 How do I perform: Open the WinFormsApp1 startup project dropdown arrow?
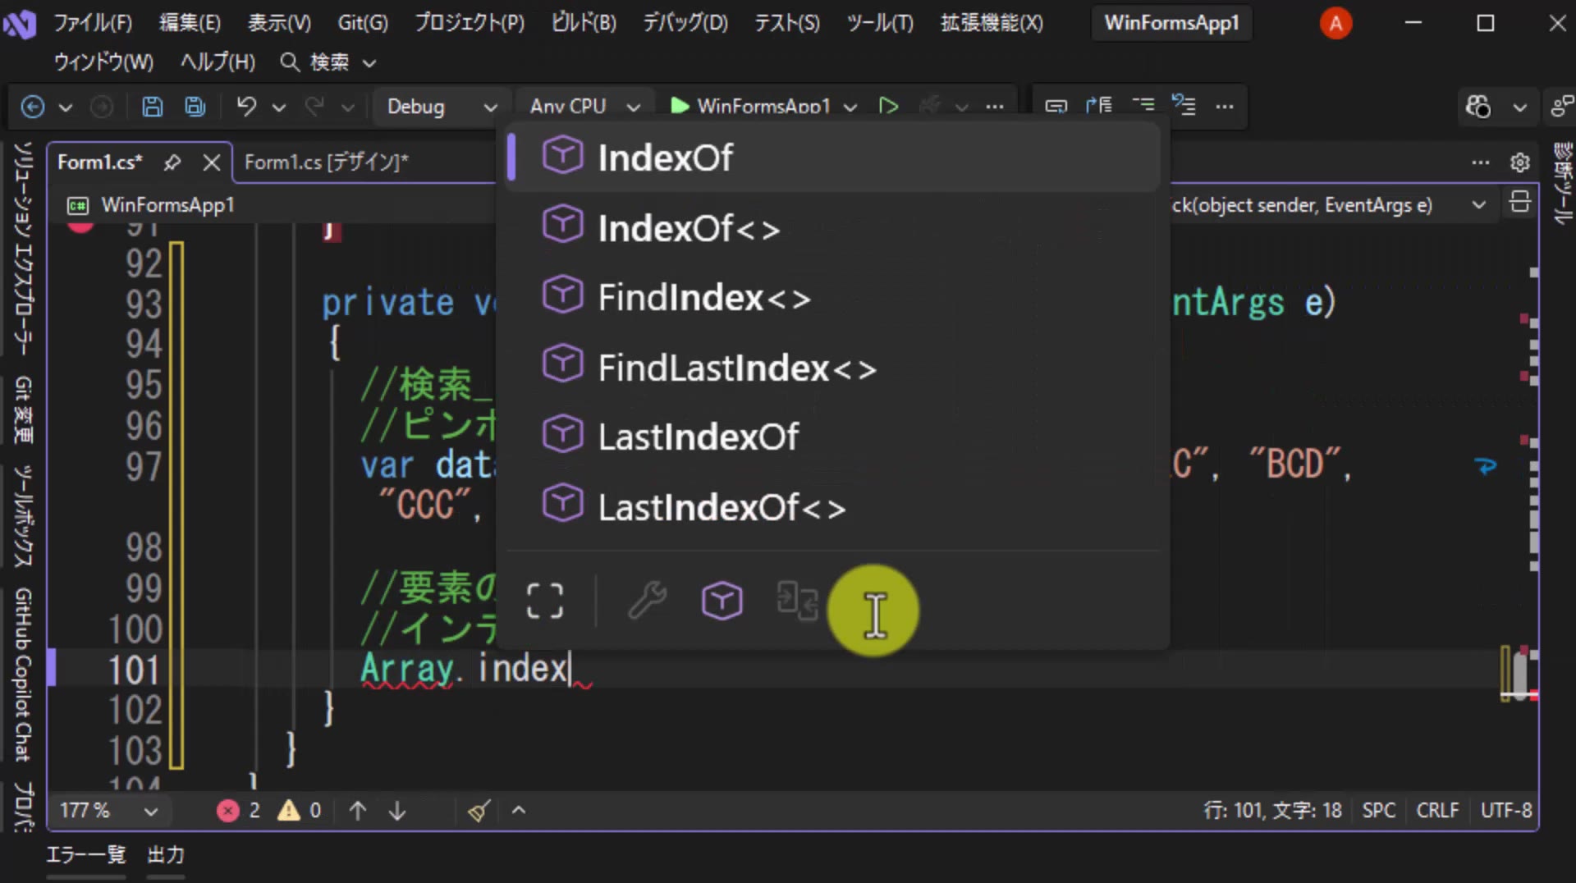(850, 108)
